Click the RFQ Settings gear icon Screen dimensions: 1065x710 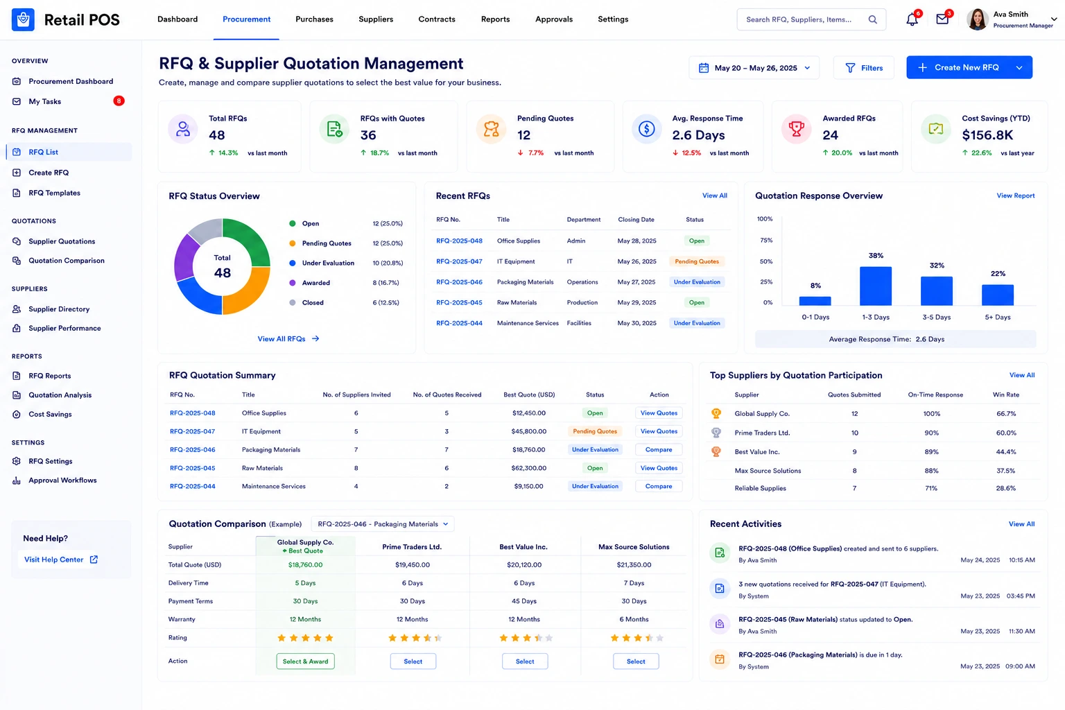pos(17,461)
